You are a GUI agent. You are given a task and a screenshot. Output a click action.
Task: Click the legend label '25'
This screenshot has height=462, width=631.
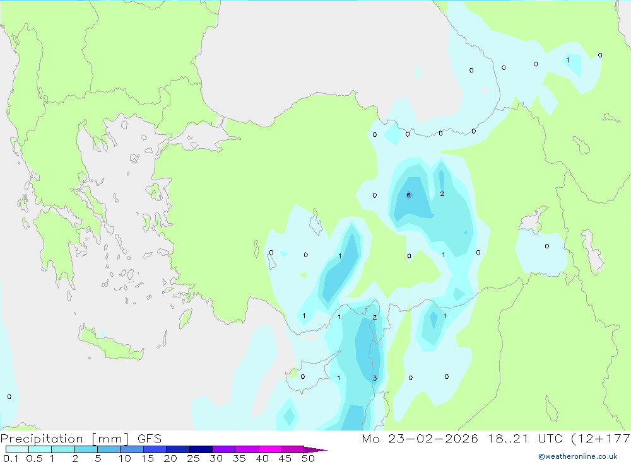[193, 458]
